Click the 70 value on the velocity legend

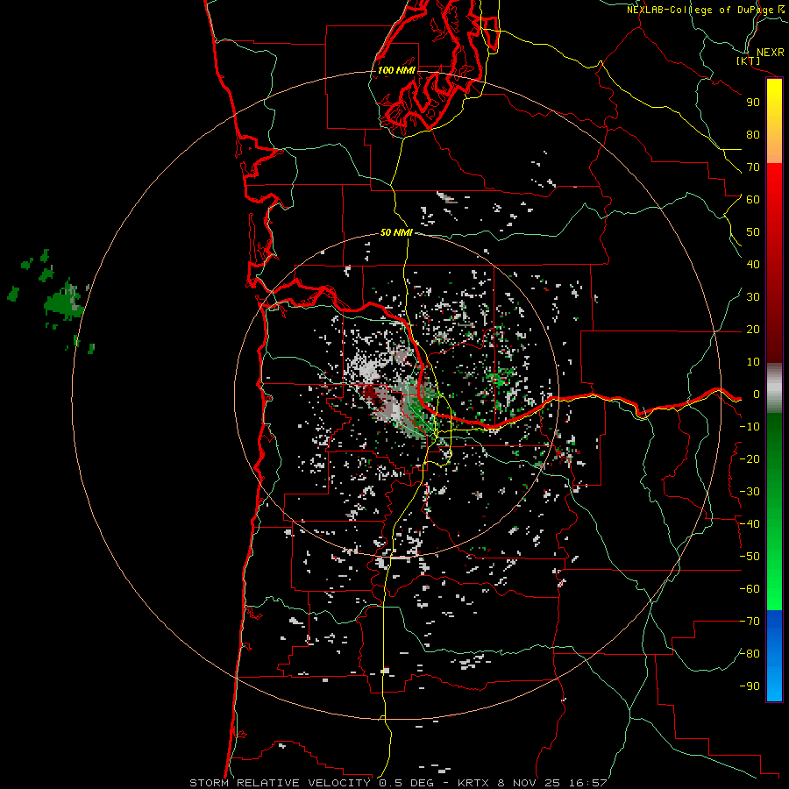tap(753, 167)
